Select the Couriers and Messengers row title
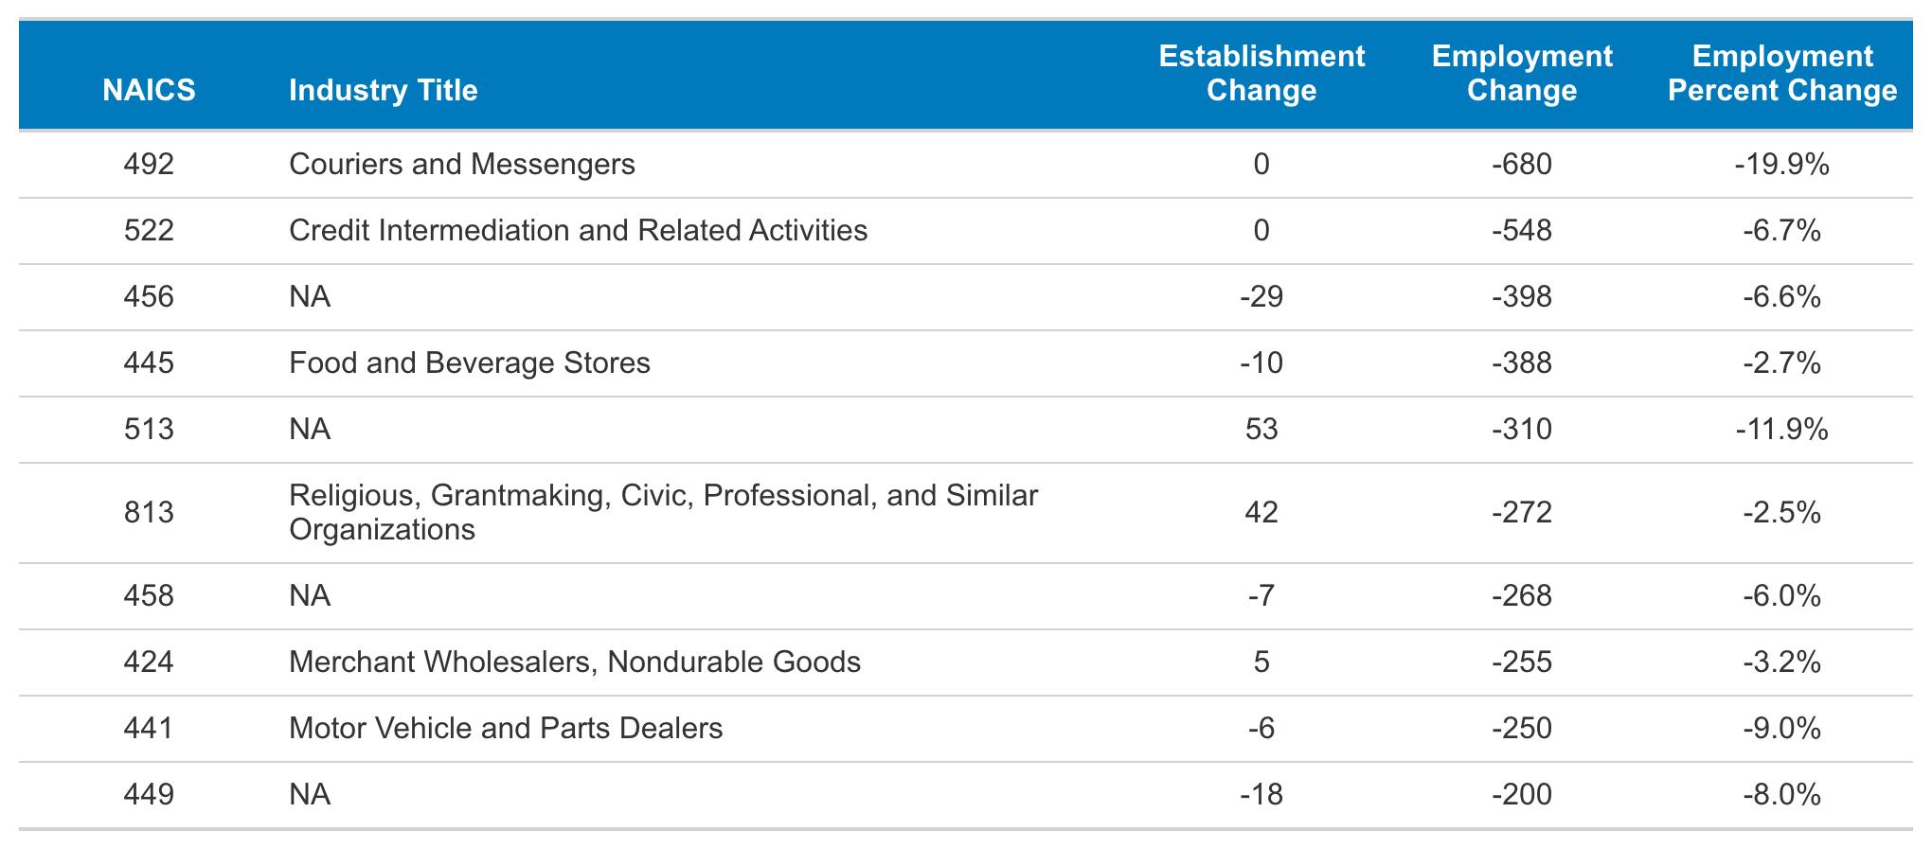 click(x=461, y=165)
